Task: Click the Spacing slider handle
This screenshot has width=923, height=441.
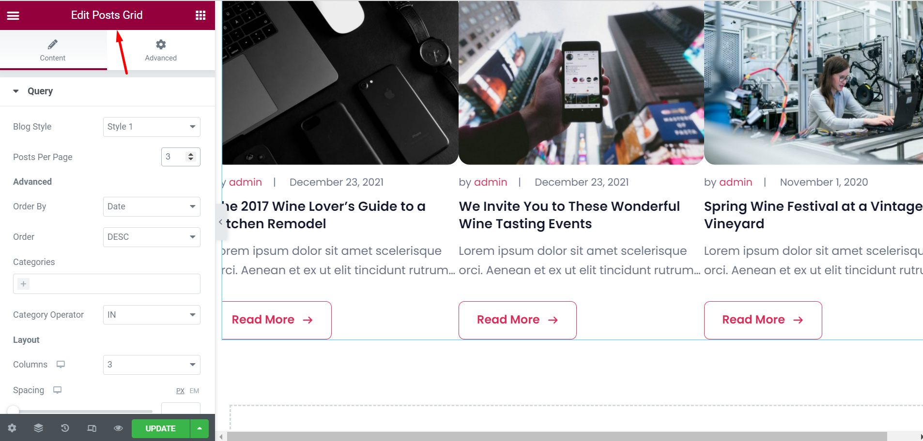Action: pyautogui.click(x=13, y=411)
